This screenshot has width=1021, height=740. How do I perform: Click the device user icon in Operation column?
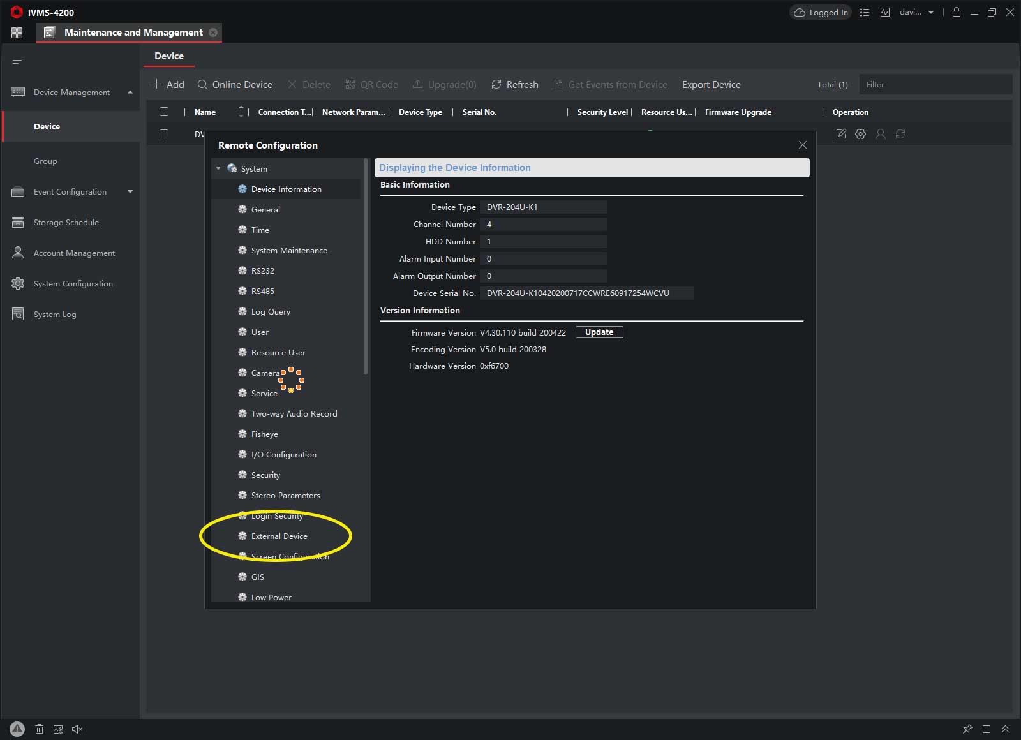(881, 134)
